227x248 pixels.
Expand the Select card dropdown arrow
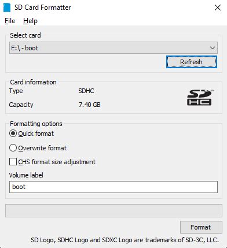click(213, 48)
